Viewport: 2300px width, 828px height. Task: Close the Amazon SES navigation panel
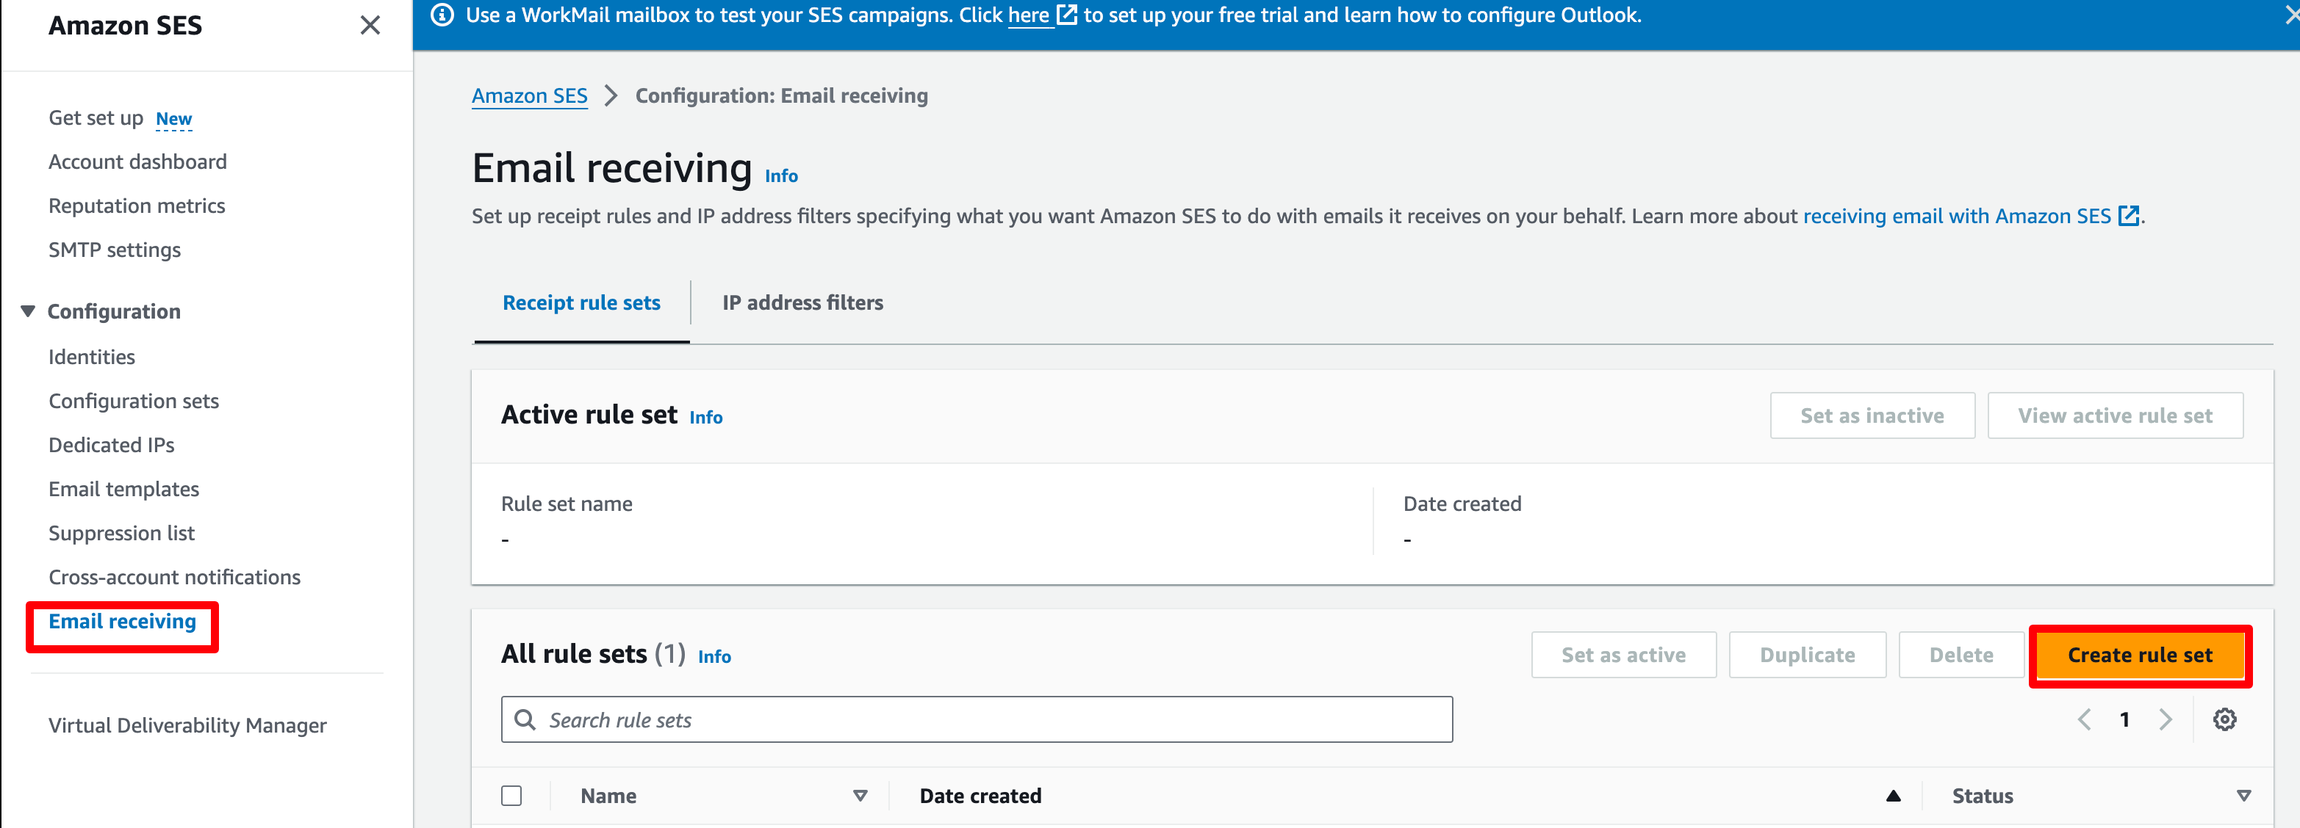370,25
